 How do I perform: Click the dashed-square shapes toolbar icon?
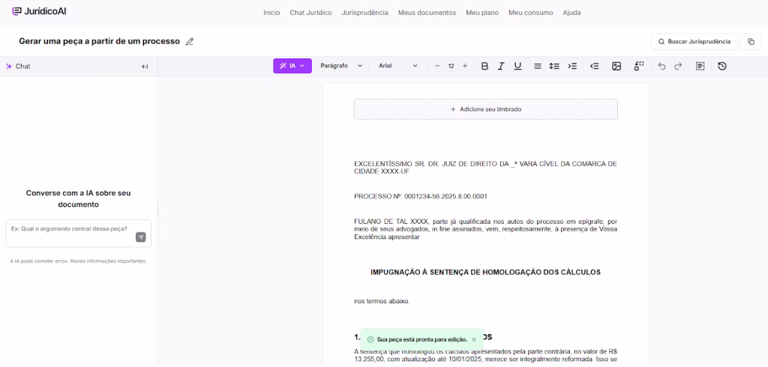(x=639, y=66)
